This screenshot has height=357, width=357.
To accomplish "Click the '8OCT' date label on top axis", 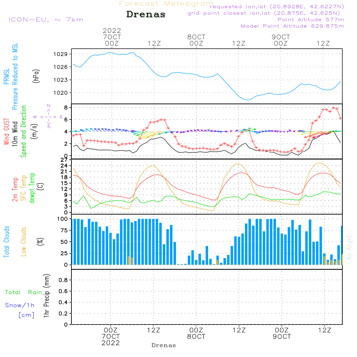I will (x=196, y=37).
